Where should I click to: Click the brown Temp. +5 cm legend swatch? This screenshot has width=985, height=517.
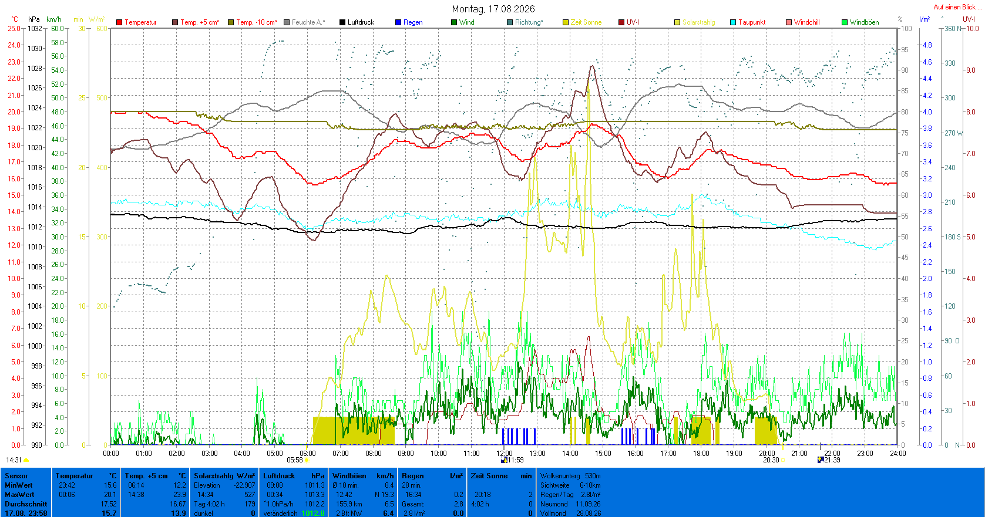coord(175,22)
